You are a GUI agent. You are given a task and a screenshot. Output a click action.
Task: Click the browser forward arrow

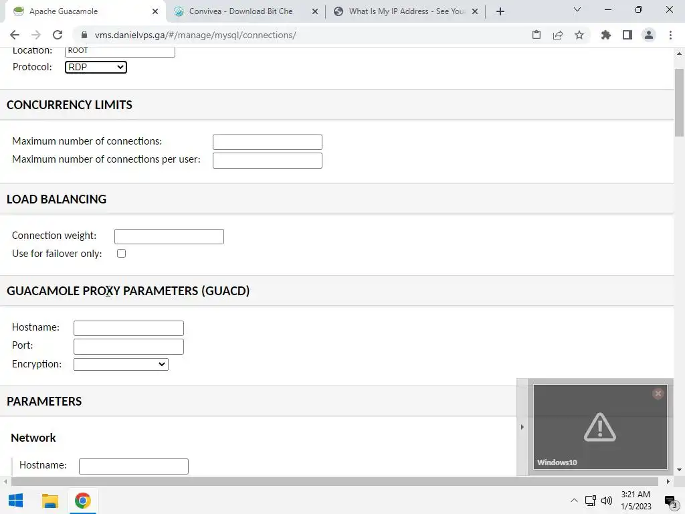tap(36, 35)
